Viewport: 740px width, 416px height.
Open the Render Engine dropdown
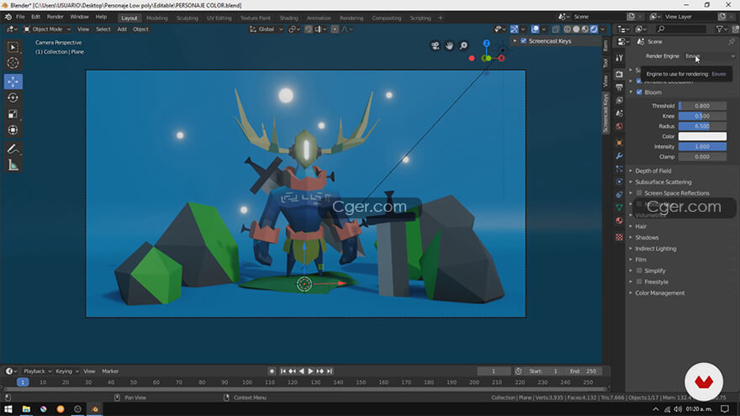pos(709,56)
